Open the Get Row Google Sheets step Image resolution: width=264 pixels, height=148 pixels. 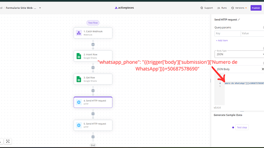(93, 79)
